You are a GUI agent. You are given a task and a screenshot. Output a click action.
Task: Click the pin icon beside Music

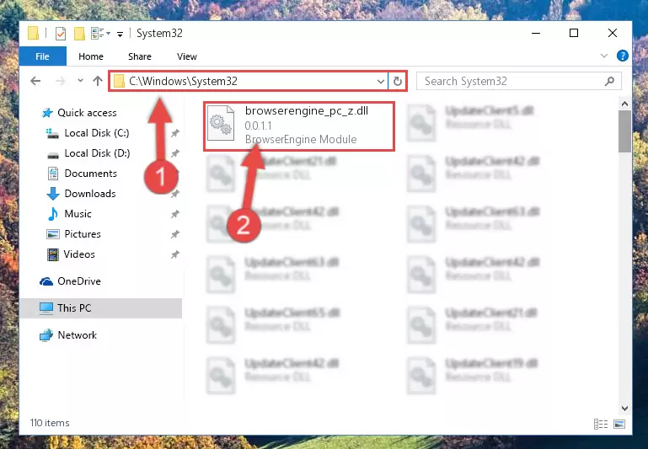click(x=175, y=214)
